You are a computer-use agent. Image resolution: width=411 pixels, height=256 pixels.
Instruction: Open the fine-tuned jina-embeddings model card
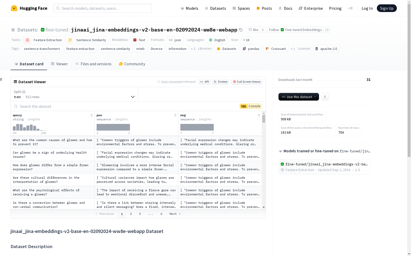324,167
